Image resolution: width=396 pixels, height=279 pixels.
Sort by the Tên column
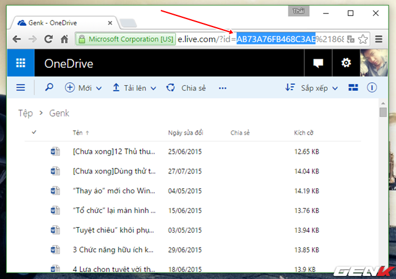81,133
